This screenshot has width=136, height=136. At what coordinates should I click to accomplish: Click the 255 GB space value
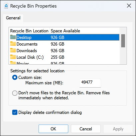(x=57, y=57)
